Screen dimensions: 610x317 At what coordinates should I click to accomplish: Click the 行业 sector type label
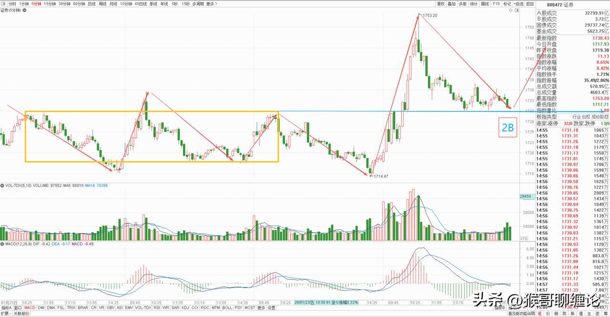[x=576, y=117]
